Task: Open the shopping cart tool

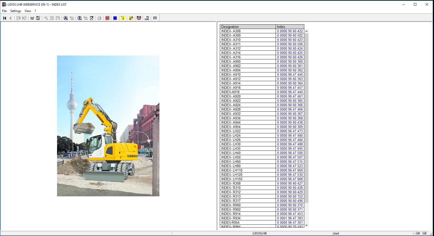Action: pyautogui.click(x=32, y=18)
